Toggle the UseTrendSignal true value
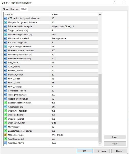 coord(75,115)
